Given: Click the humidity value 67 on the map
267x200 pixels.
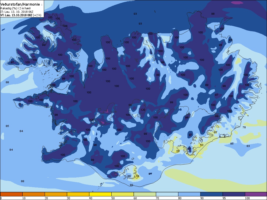Looking at the screenshot, I should (x=215, y=132).
